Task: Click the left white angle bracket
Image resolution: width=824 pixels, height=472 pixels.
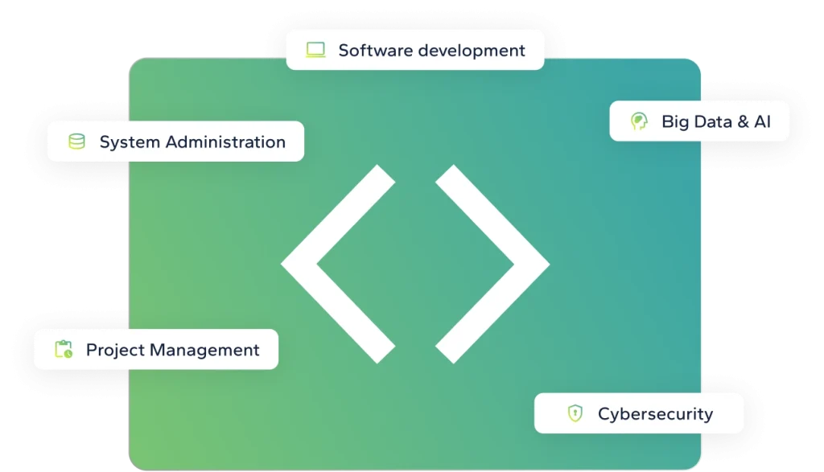Action: point(338,264)
